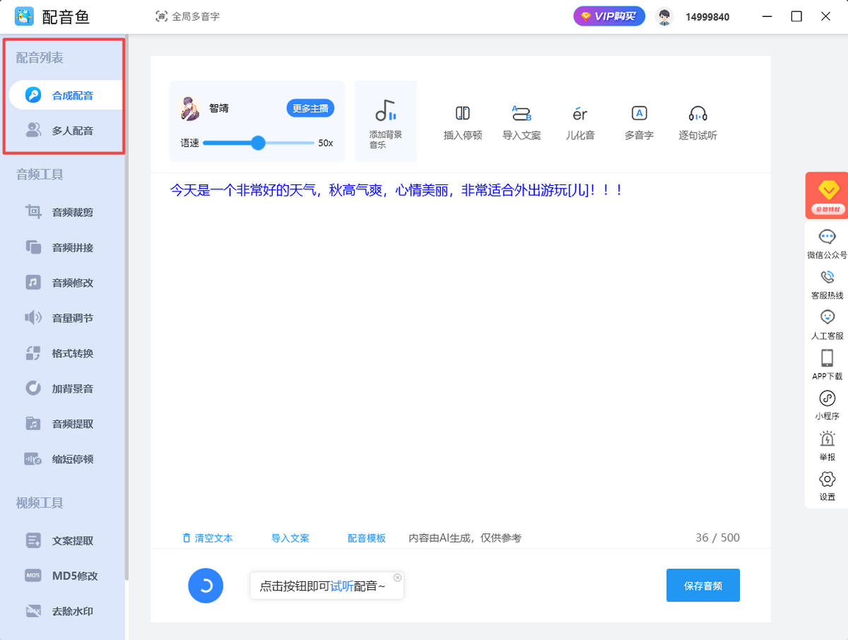Viewport: 848px width, 640px height.
Task: Click the sidebar vertical scrollbar
Action: (126, 307)
